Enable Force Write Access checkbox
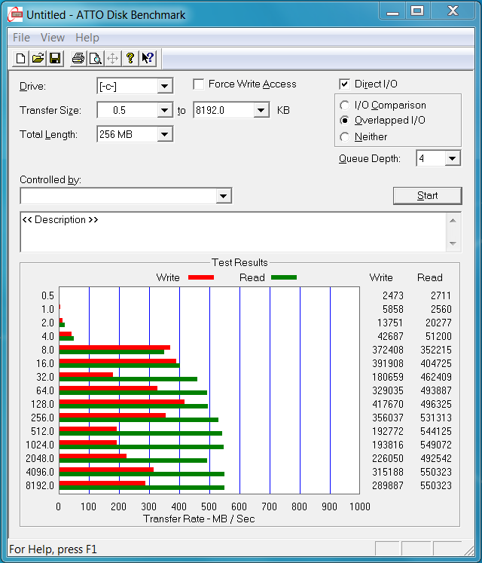This screenshot has height=563, width=482. [x=199, y=84]
